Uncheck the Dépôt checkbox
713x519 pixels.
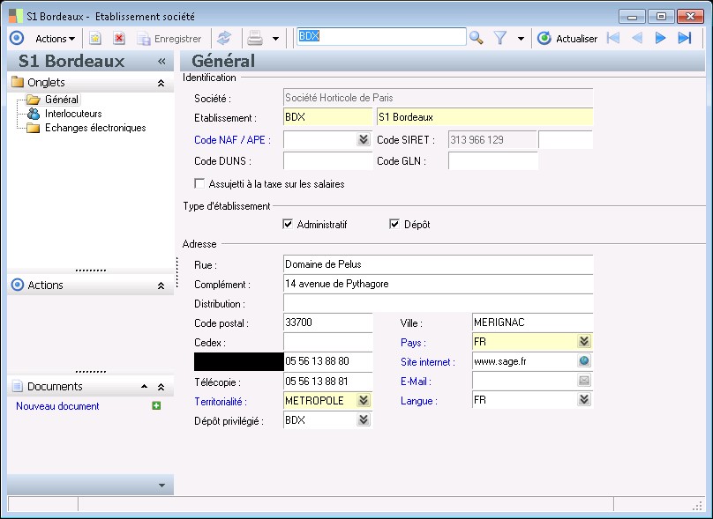[394, 225]
